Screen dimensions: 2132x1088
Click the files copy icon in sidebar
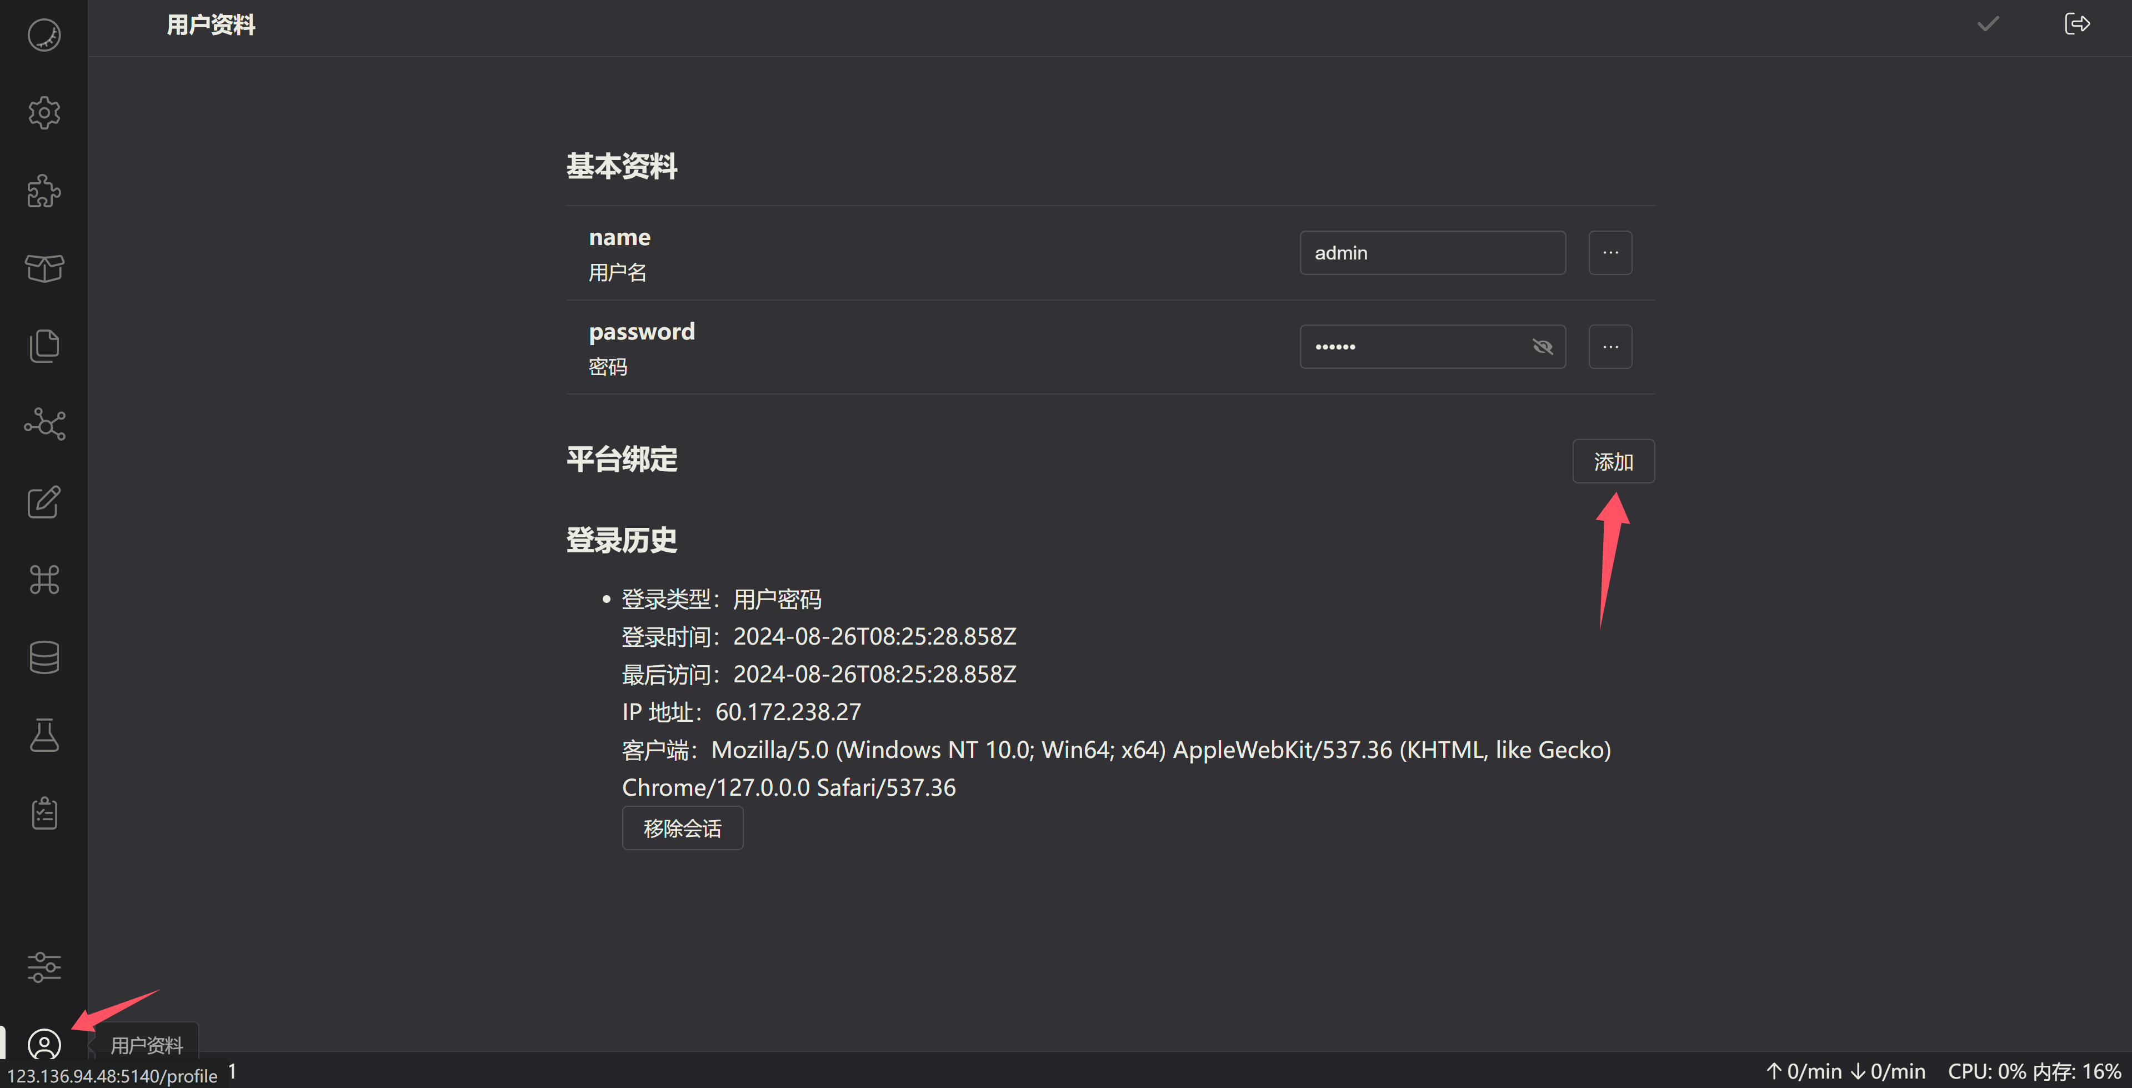44,345
